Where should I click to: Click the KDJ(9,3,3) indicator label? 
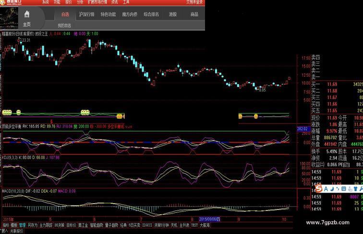(x=10, y=158)
